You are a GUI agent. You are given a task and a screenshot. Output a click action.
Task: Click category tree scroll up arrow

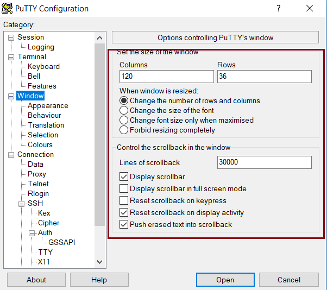tap(100, 37)
